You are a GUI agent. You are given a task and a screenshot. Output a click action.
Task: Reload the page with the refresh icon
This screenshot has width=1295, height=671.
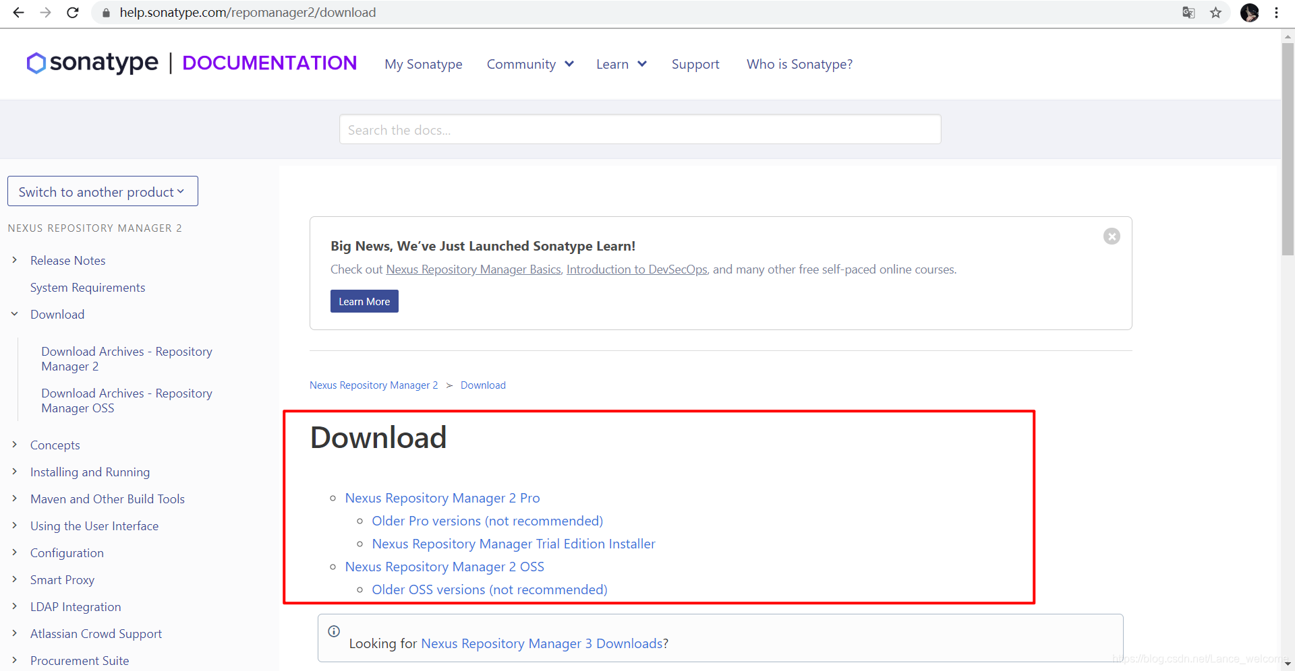click(x=73, y=13)
